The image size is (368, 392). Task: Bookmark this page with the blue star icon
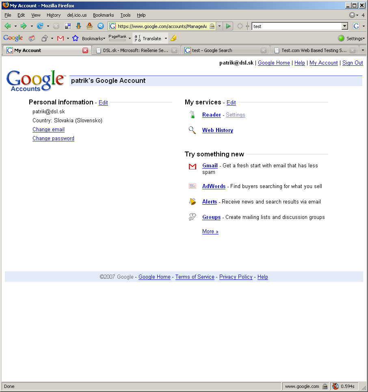[75, 38]
